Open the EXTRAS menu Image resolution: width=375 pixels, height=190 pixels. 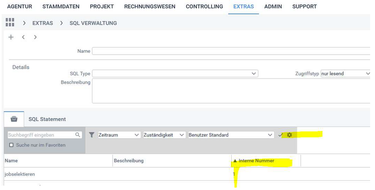point(243,6)
